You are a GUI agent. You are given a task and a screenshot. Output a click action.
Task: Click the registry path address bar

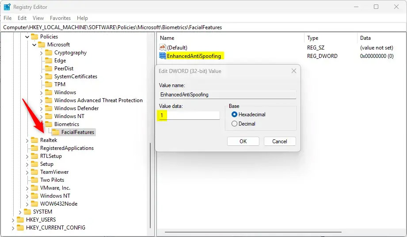(x=203, y=27)
